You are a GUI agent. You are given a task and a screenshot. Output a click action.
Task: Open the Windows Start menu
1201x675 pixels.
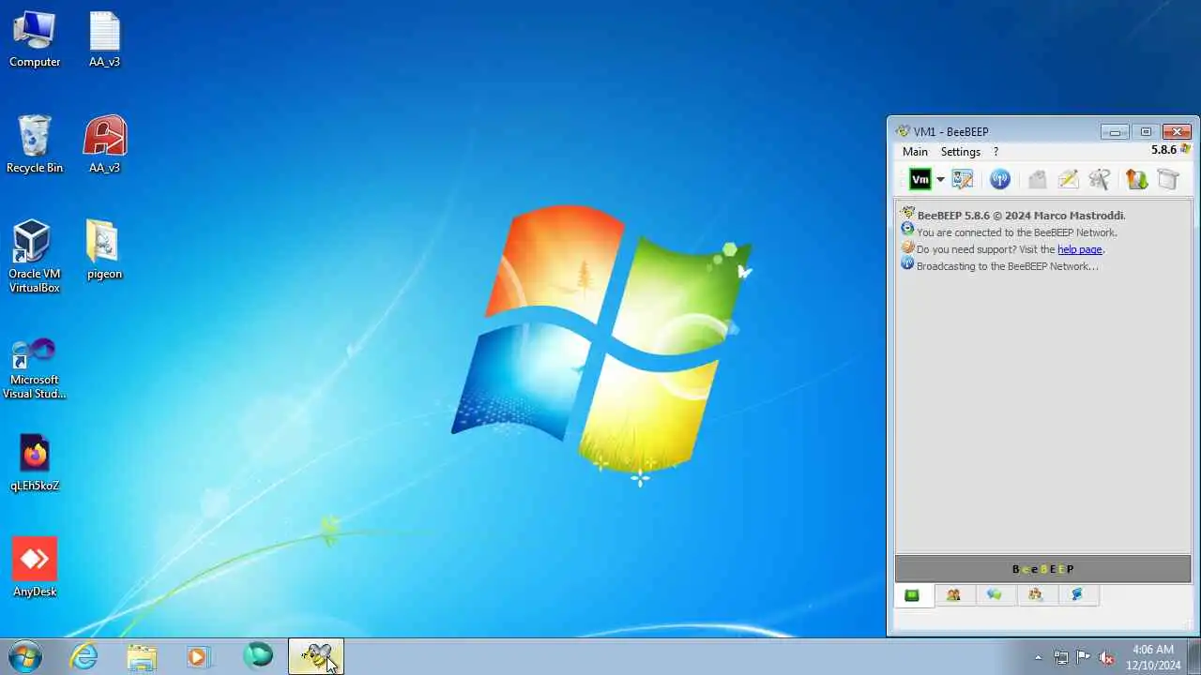tap(25, 656)
